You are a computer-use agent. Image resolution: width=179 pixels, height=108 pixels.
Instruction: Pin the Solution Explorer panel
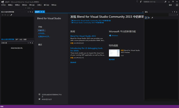pos(30,12)
